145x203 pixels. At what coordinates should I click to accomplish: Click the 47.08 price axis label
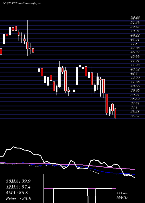[x=135, y=48]
